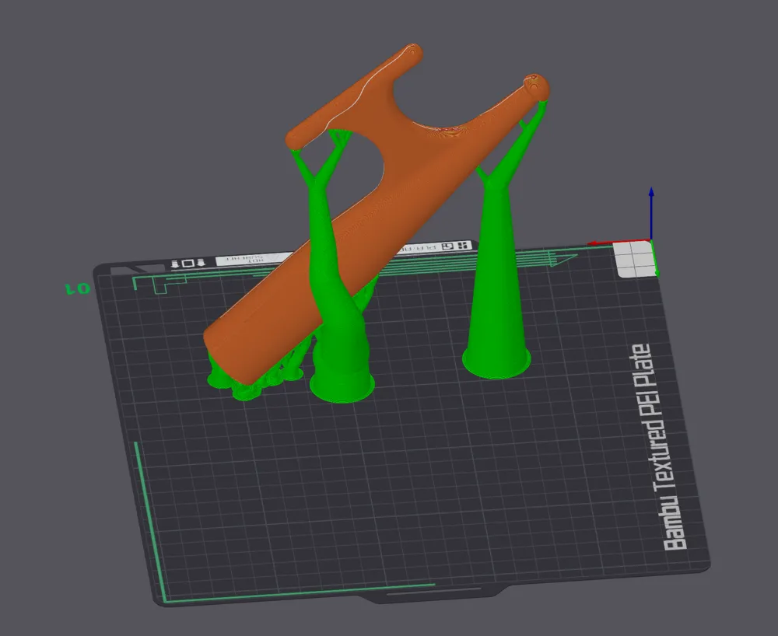This screenshot has height=636, width=778.
Task: Click the green Y-axis arrow at plate corner
Action: click(x=655, y=258)
